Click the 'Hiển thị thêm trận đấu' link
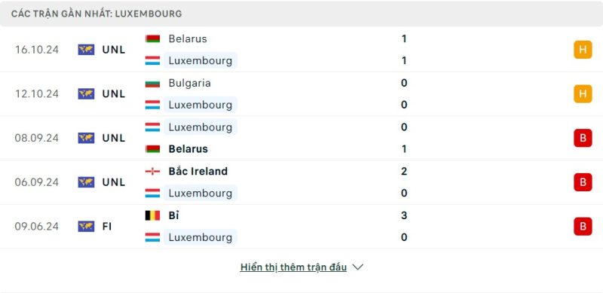Viewport: 603px width, 293px height. [293, 267]
